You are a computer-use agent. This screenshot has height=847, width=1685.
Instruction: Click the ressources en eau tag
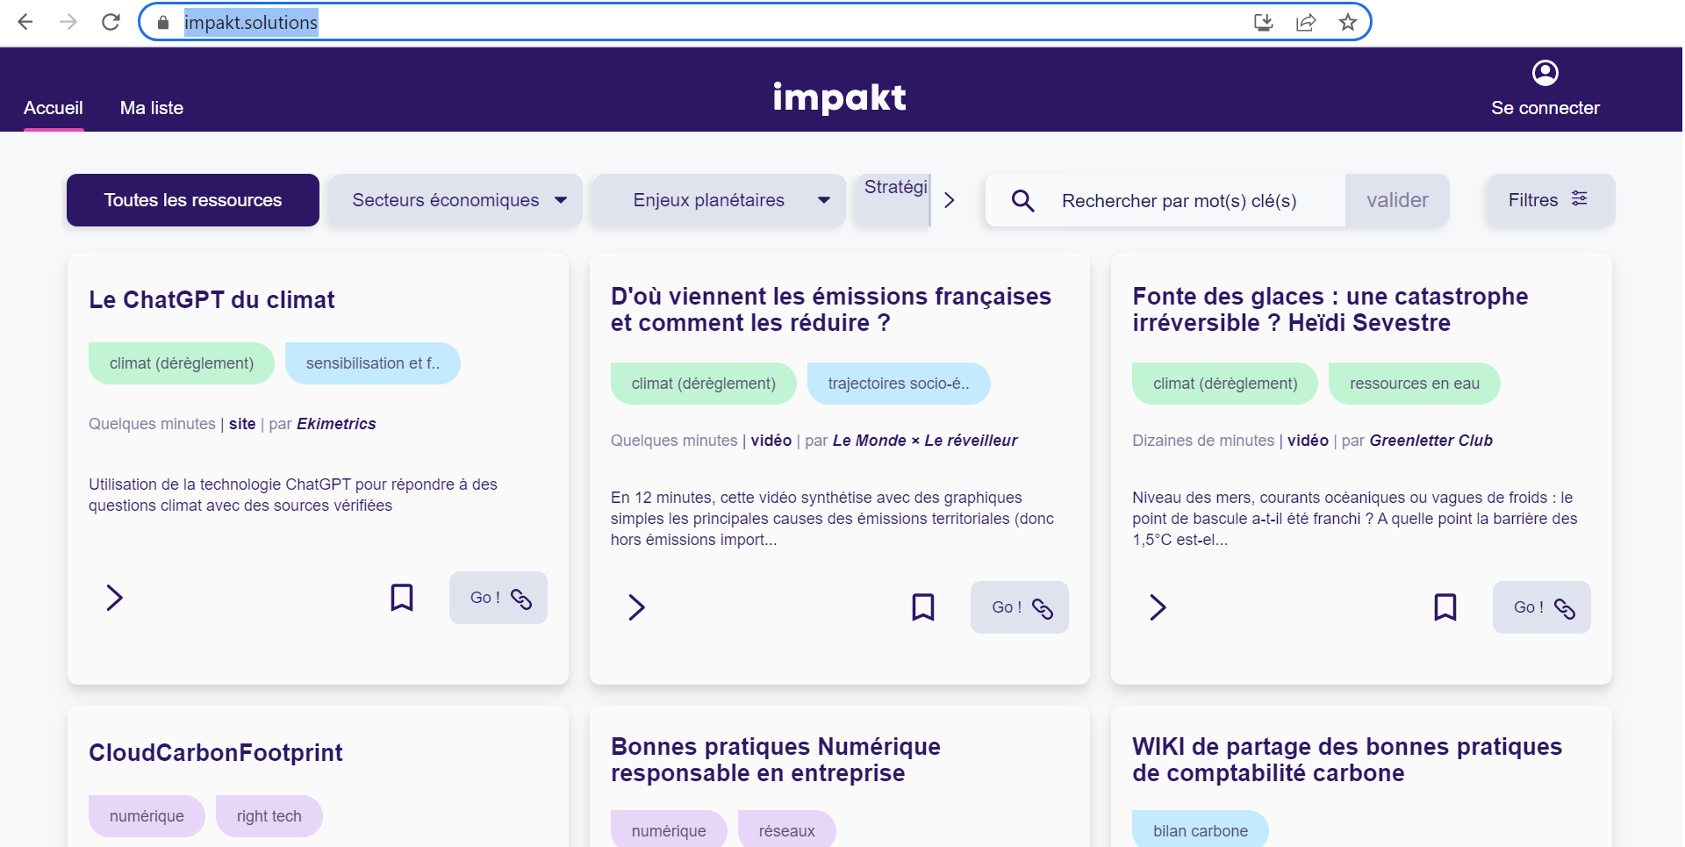[x=1415, y=384]
